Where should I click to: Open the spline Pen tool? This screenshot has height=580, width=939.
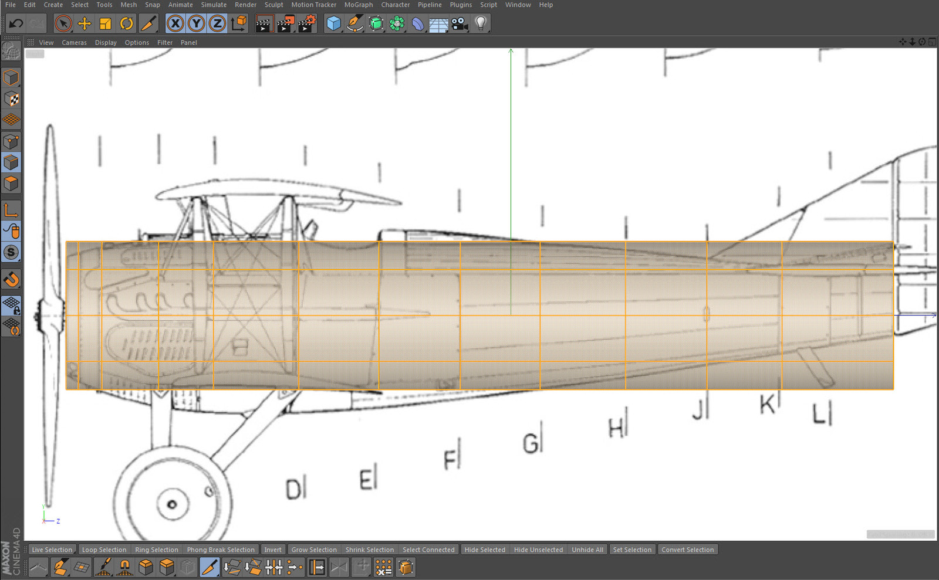(354, 23)
